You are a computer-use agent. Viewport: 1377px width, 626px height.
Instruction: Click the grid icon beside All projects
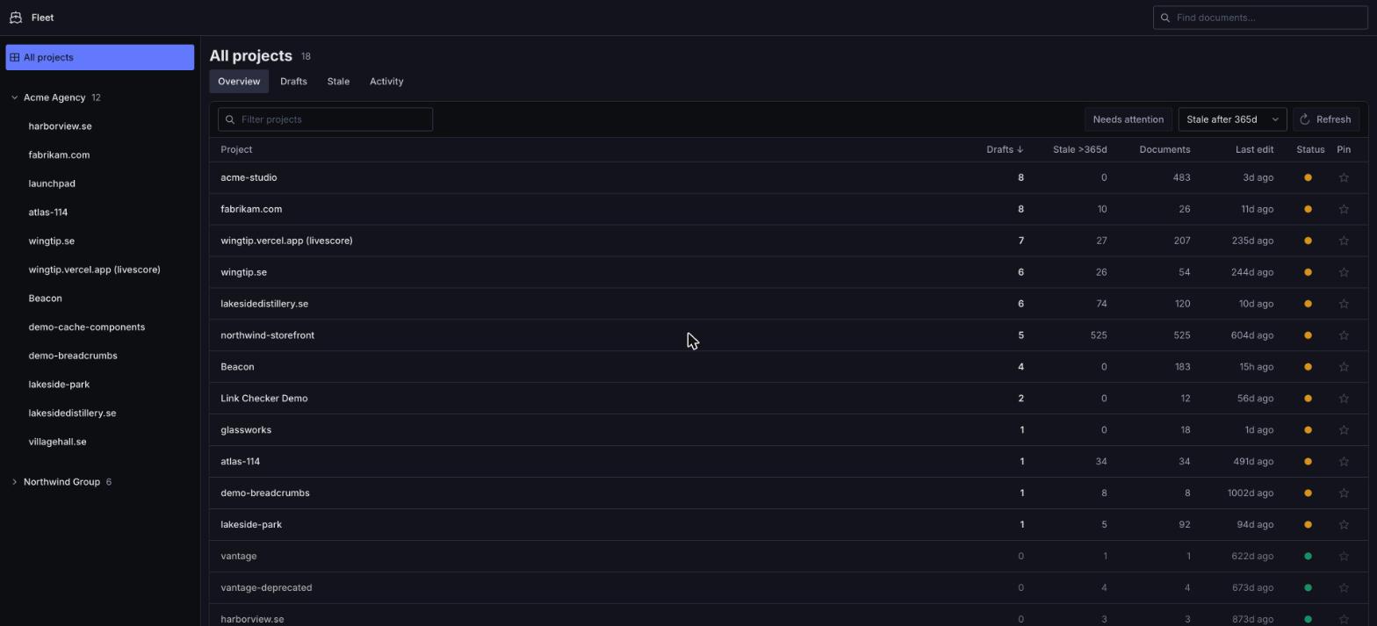15,58
